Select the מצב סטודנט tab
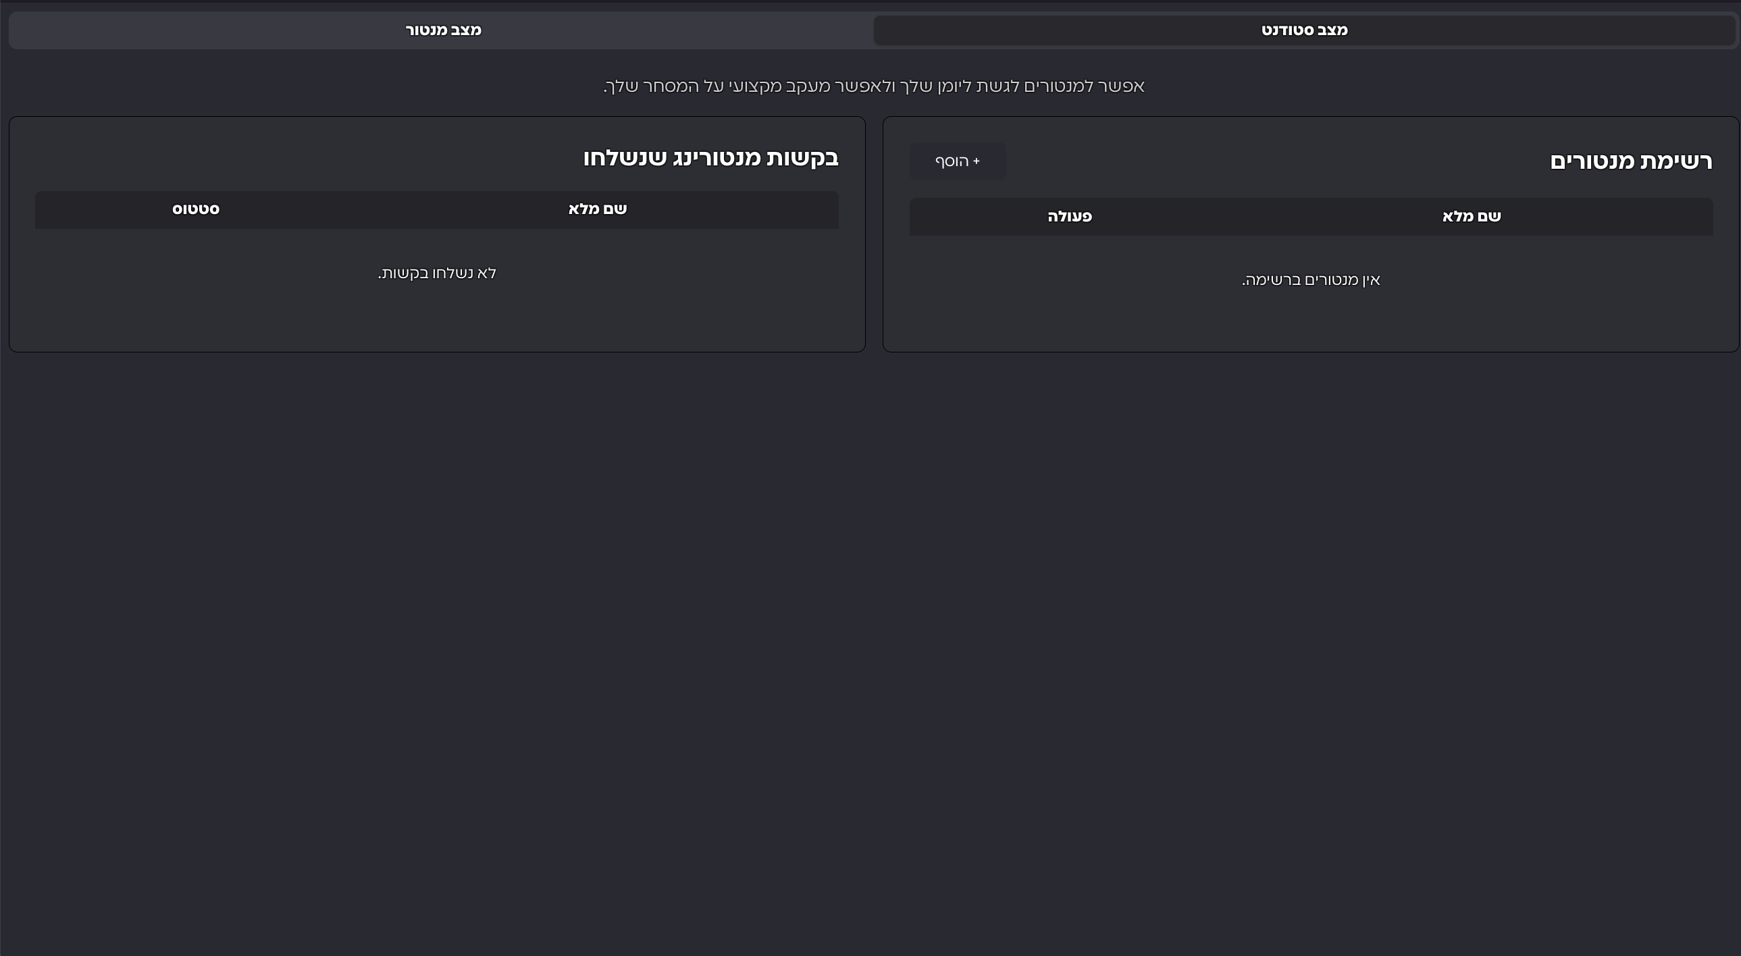Viewport: 1741px width, 956px height. click(x=1303, y=30)
